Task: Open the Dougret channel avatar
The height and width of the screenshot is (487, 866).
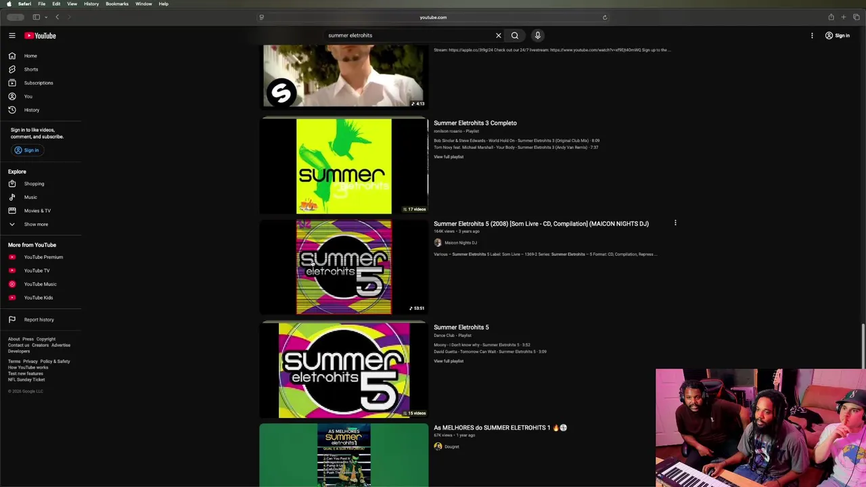Action: pos(438,446)
